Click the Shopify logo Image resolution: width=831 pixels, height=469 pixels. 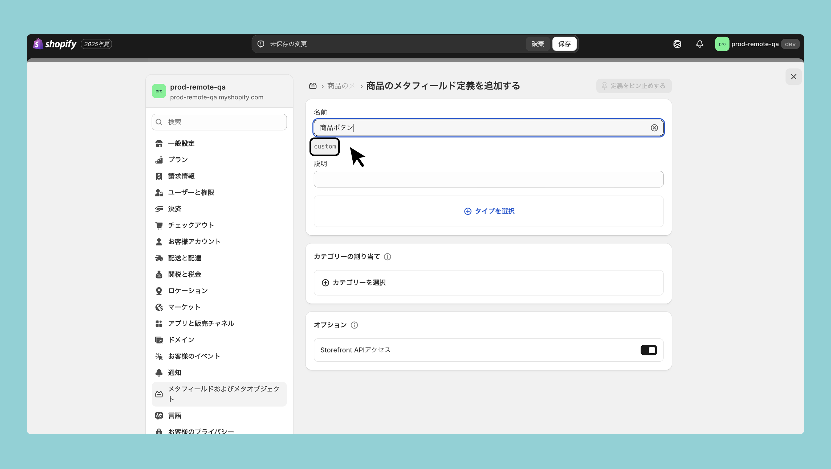[55, 44]
